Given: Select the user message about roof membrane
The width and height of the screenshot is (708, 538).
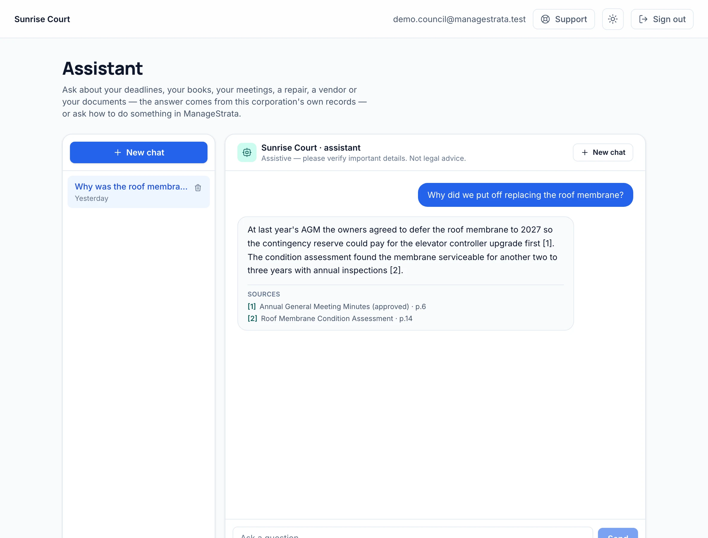Looking at the screenshot, I should tap(525, 195).
